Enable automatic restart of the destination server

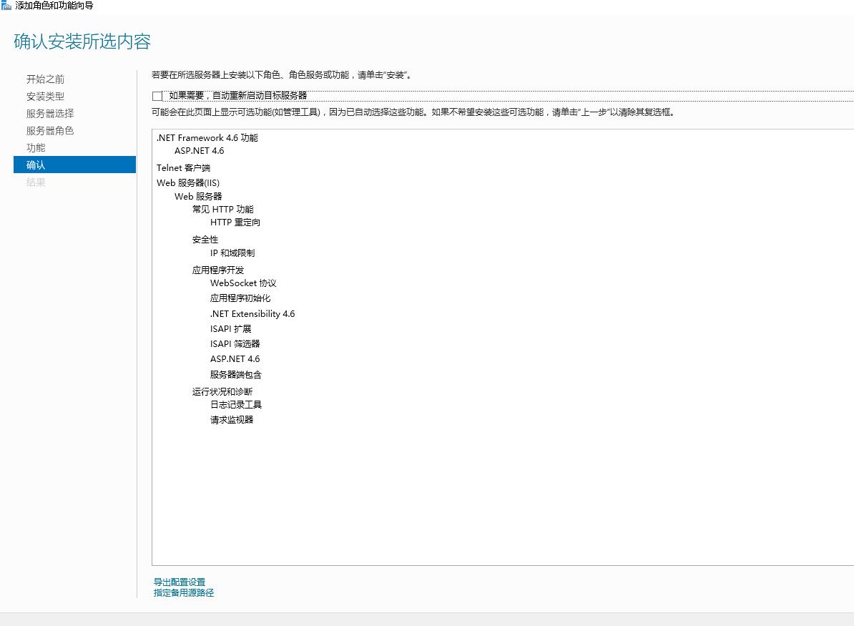coord(157,96)
